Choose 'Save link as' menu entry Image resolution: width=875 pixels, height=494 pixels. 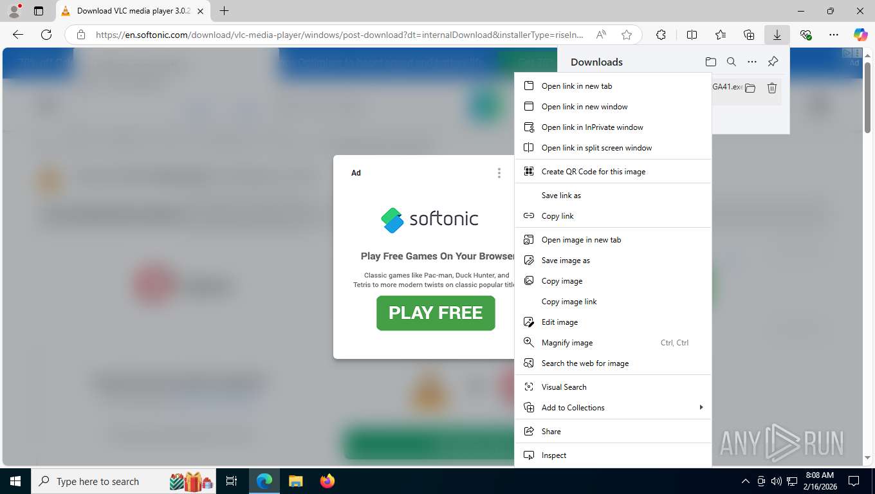point(613,196)
